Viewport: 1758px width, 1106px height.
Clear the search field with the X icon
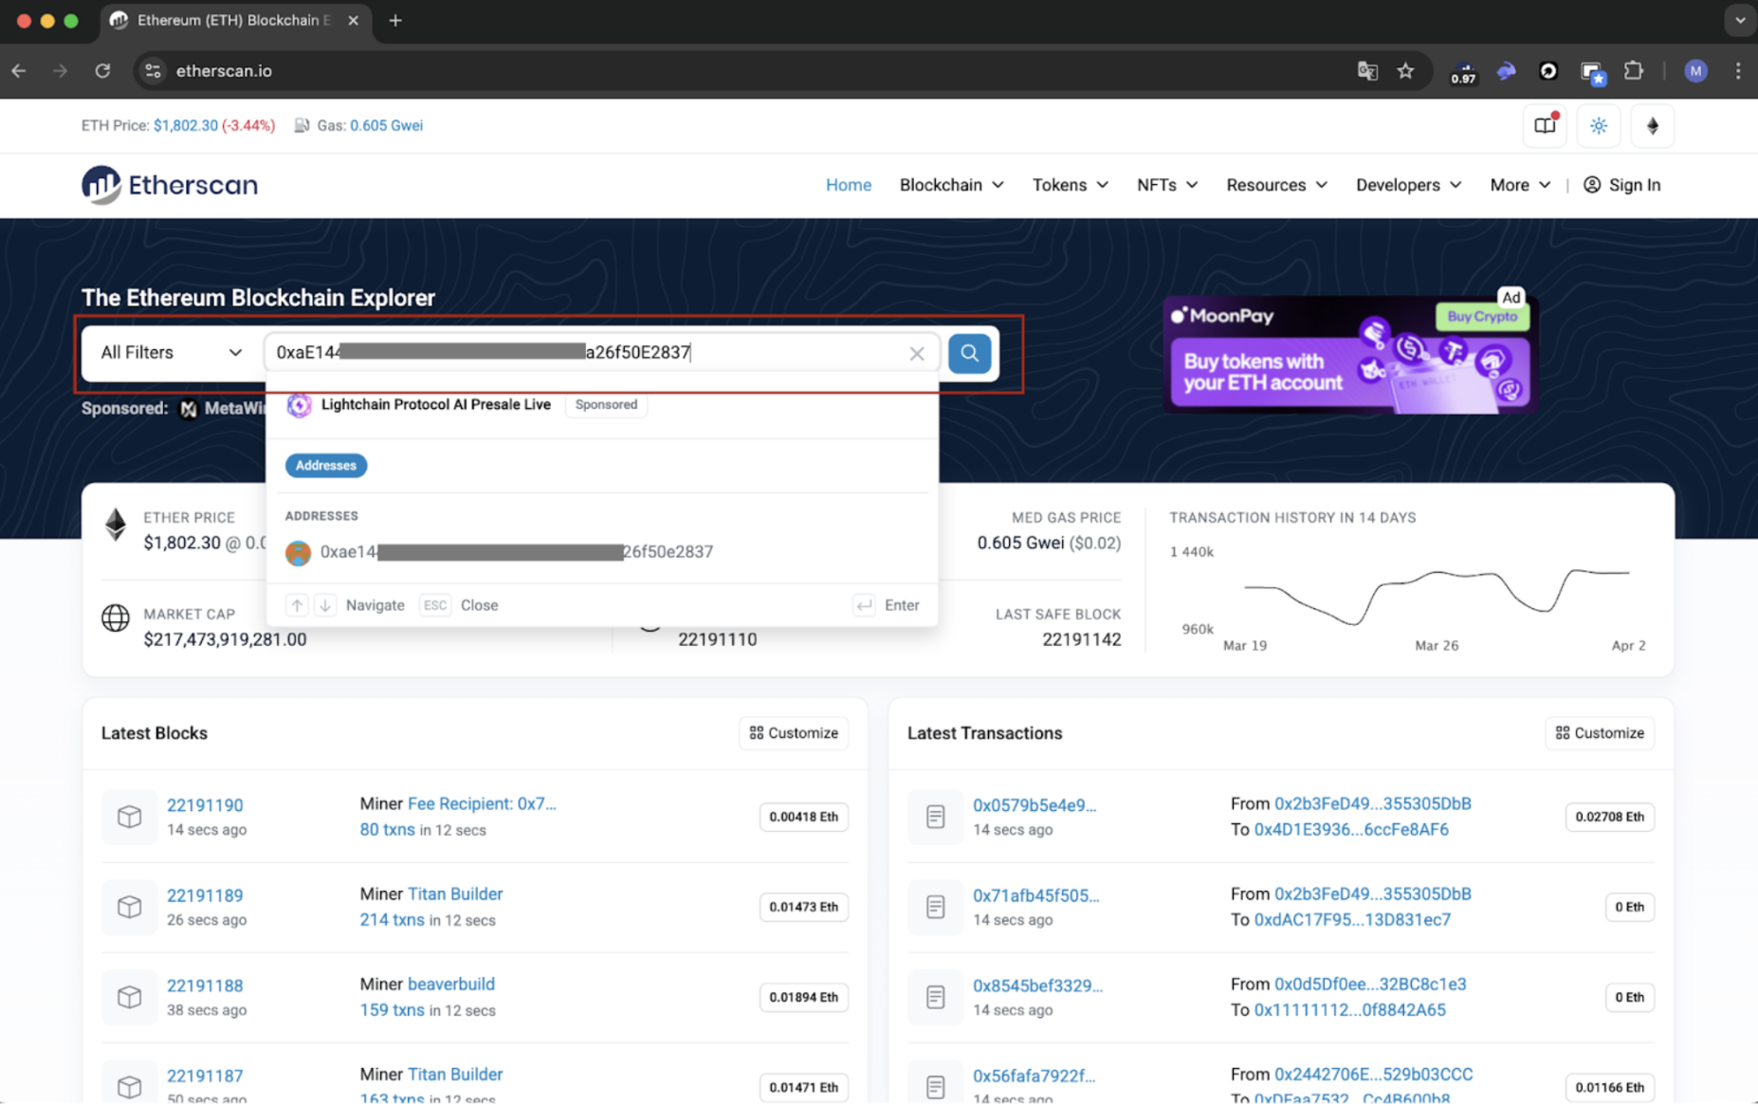tap(916, 354)
